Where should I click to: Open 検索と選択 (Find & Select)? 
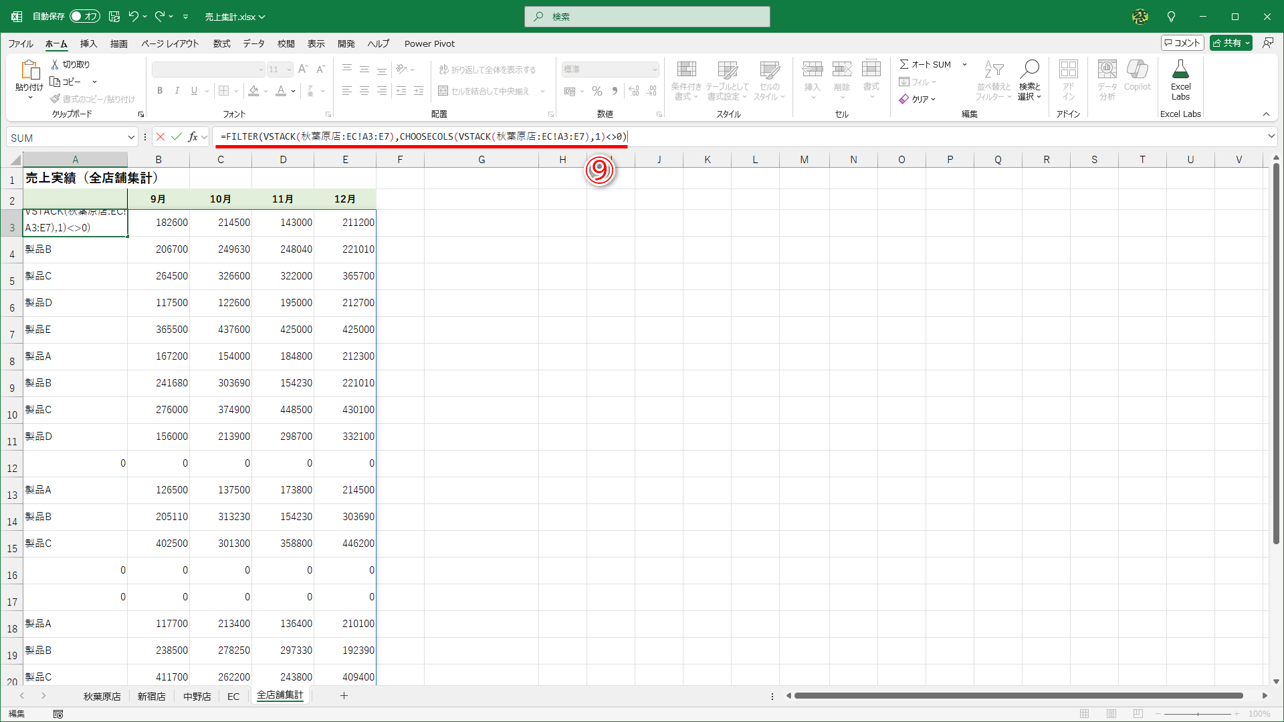[1030, 80]
